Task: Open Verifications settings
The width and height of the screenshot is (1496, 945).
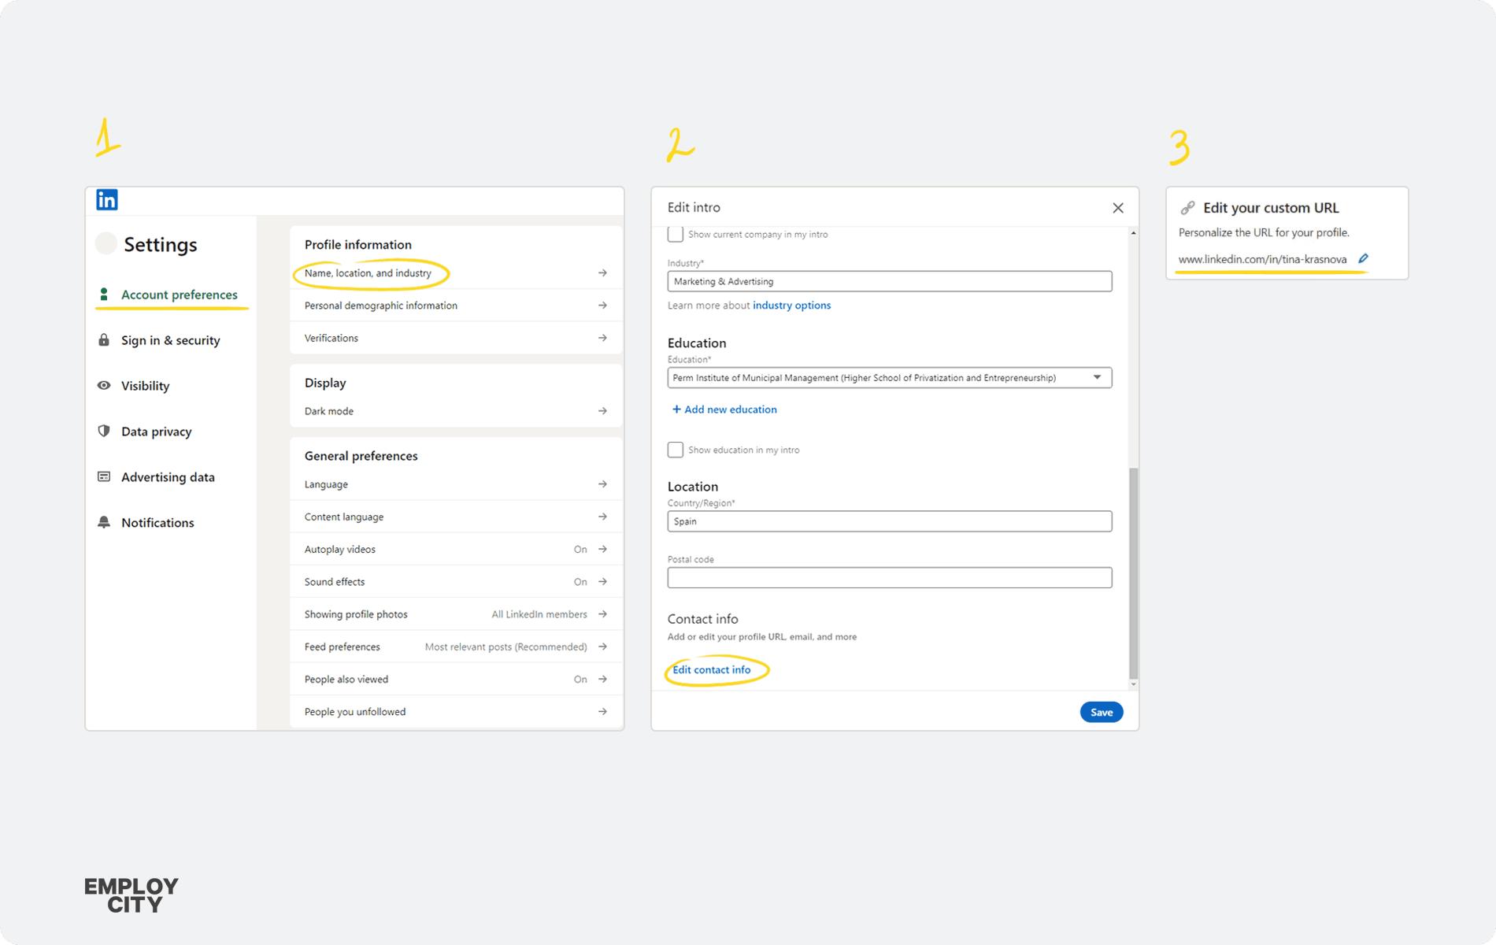Action: tap(456, 338)
